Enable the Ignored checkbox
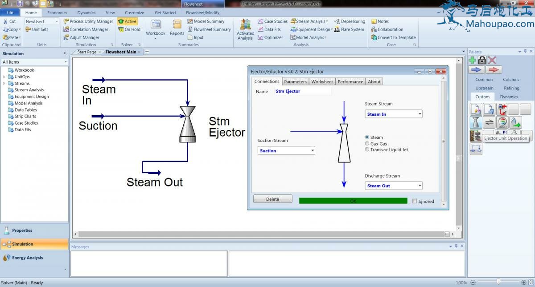535x287 pixels. point(415,201)
